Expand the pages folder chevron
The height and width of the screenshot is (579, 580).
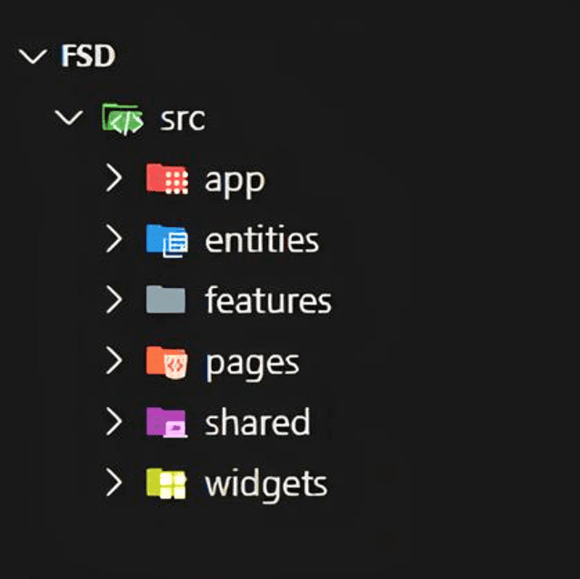coord(113,362)
